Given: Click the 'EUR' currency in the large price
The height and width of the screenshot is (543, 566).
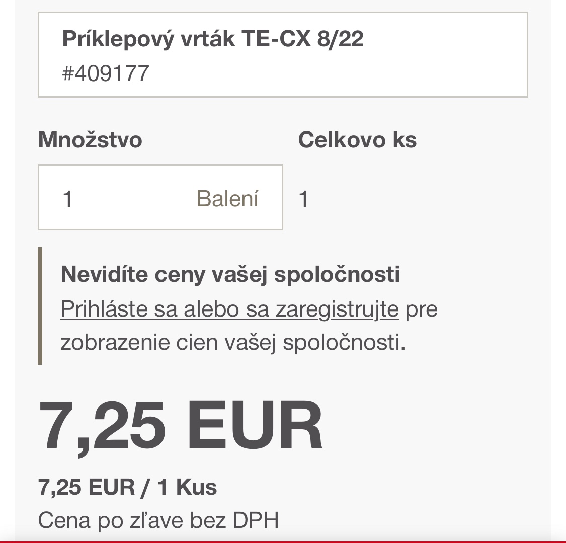Looking at the screenshot, I should [x=257, y=426].
